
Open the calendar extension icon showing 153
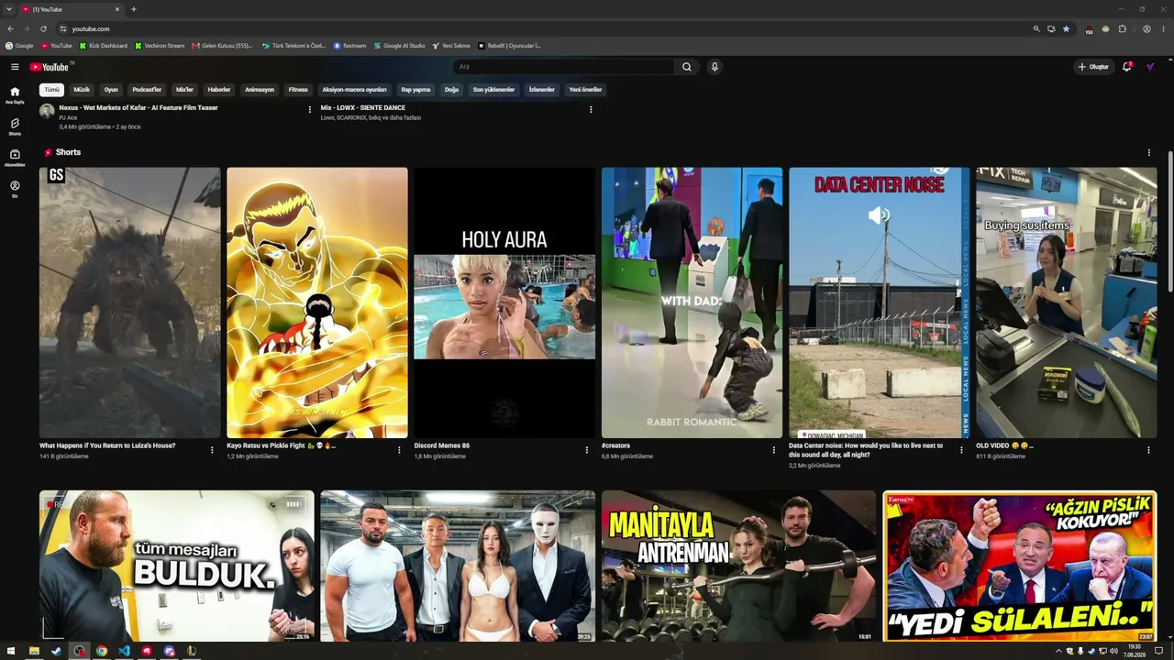pos(1089,29)
